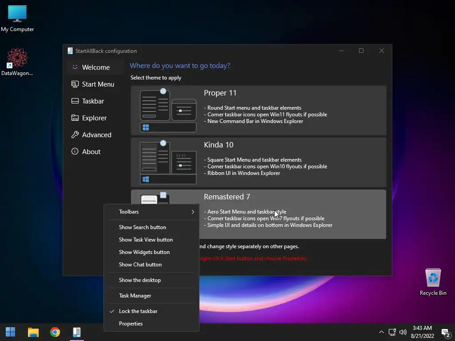Switch to the Taskbar settings page
Screen dimensions: 455x341
click(x=96, y=101)
